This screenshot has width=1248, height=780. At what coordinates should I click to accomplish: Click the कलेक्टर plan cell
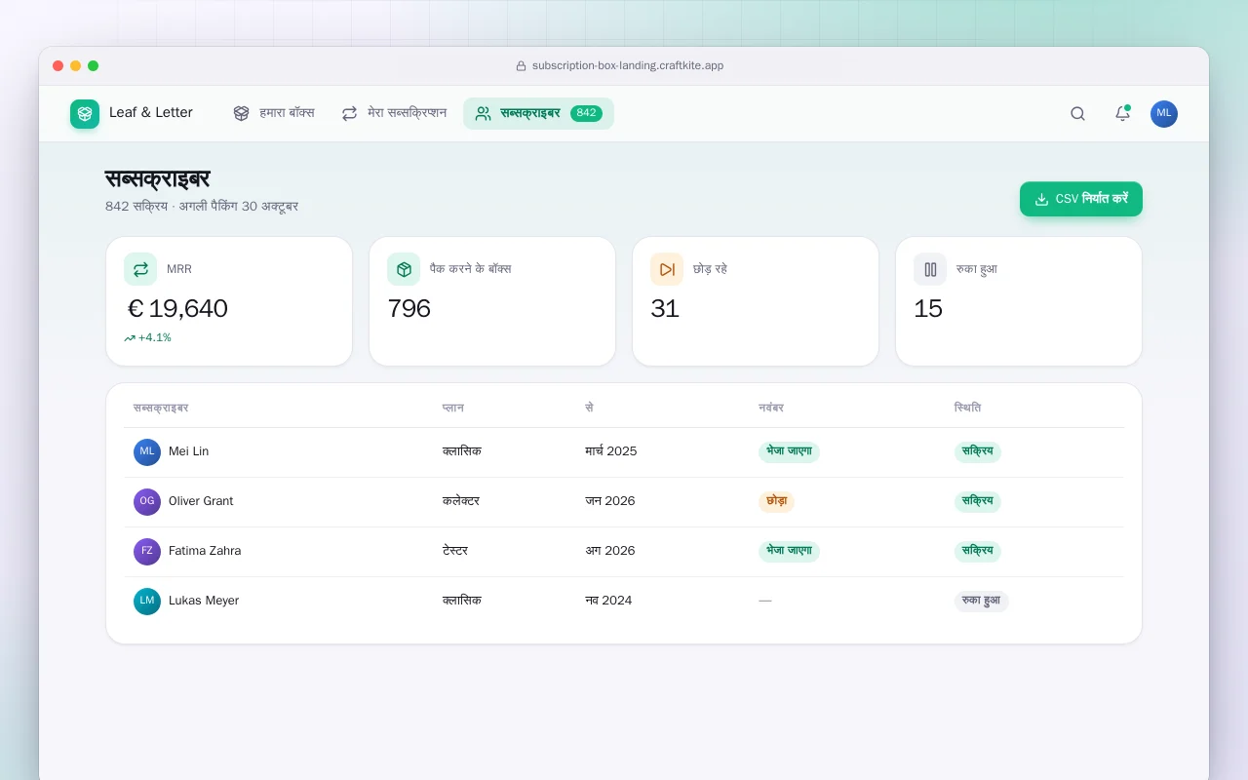pyautogui.click(x=461, y=502)
